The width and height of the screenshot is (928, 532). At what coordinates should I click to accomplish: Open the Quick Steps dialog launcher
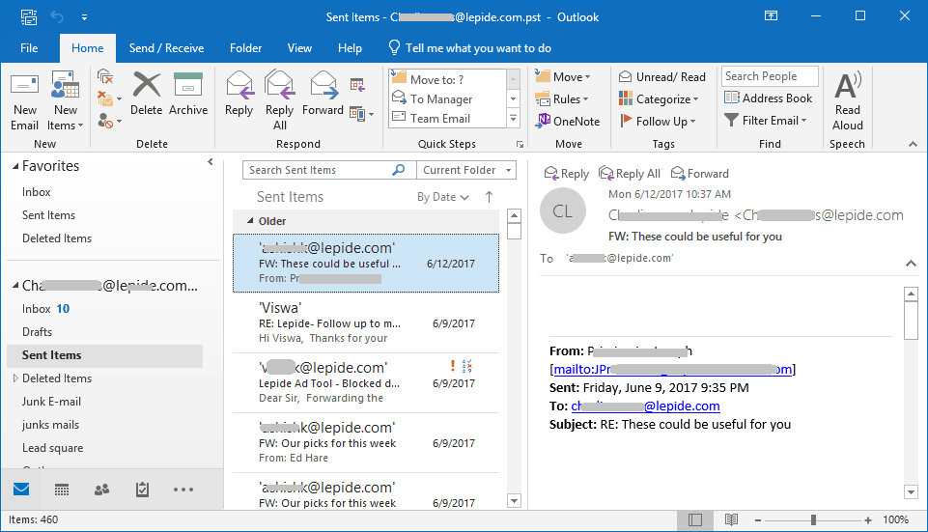(x=520, y=145)
